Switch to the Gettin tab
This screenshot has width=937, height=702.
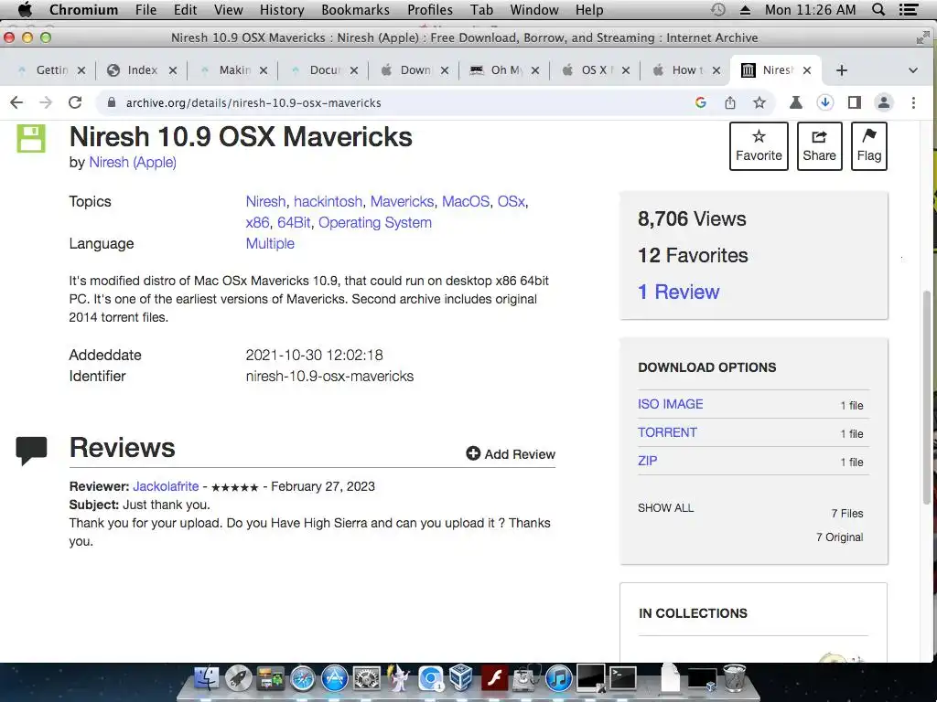click(x=52, y=70)
